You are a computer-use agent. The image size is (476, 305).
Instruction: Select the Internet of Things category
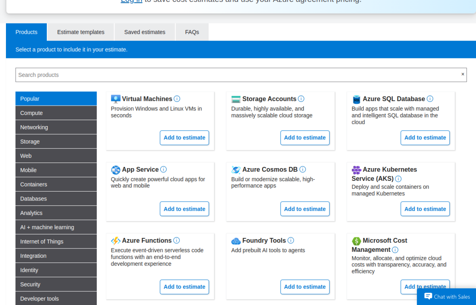coord(56,241)
